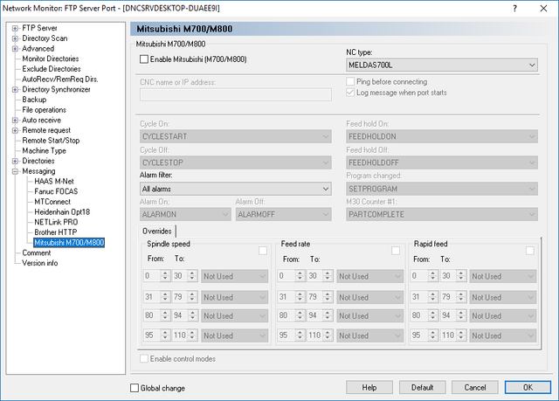This screenshot has width=559, height=401.
Task: Toggle Ping before connecting checkbox
Action: pyautogui.click(x=350, y=81)
